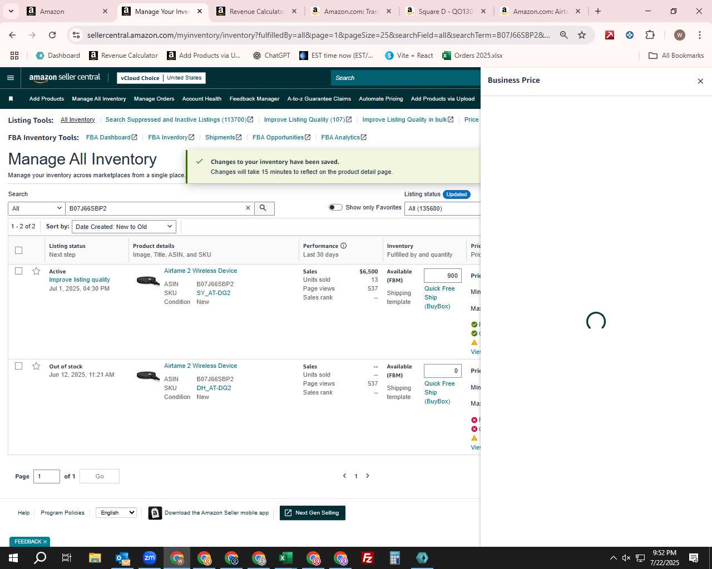Open Automate Pricing nav item
Image resolution: width=712 pixels, height=569 pixels.
tap(381, 99)
